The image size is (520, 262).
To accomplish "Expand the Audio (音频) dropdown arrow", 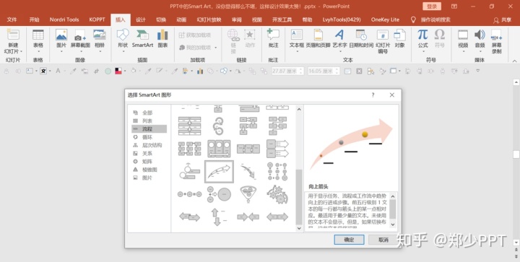I will tap(480, 51).
